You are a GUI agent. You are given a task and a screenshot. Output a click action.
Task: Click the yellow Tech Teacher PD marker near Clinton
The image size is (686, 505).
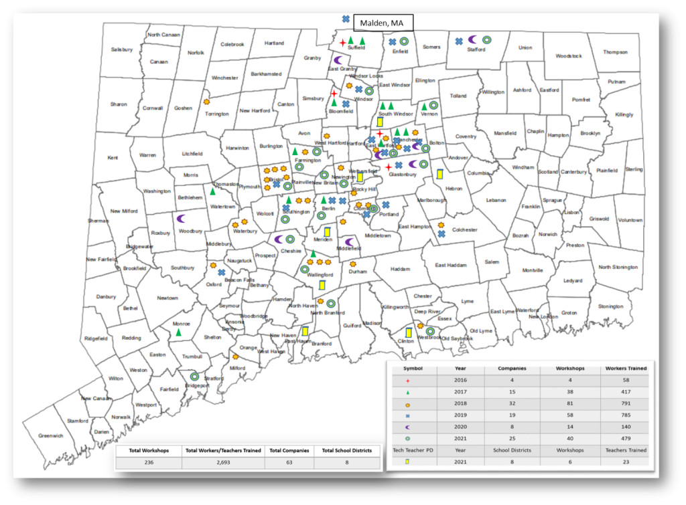(x=410, y=332)
